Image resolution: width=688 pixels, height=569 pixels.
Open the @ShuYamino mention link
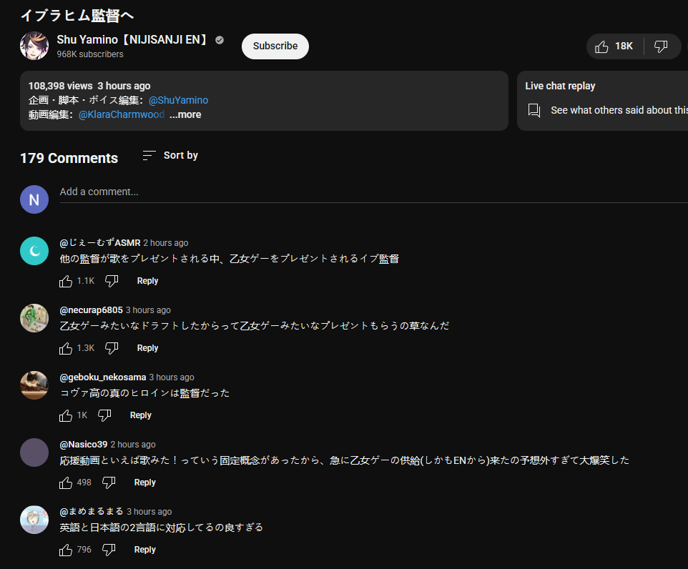(178, 100)
